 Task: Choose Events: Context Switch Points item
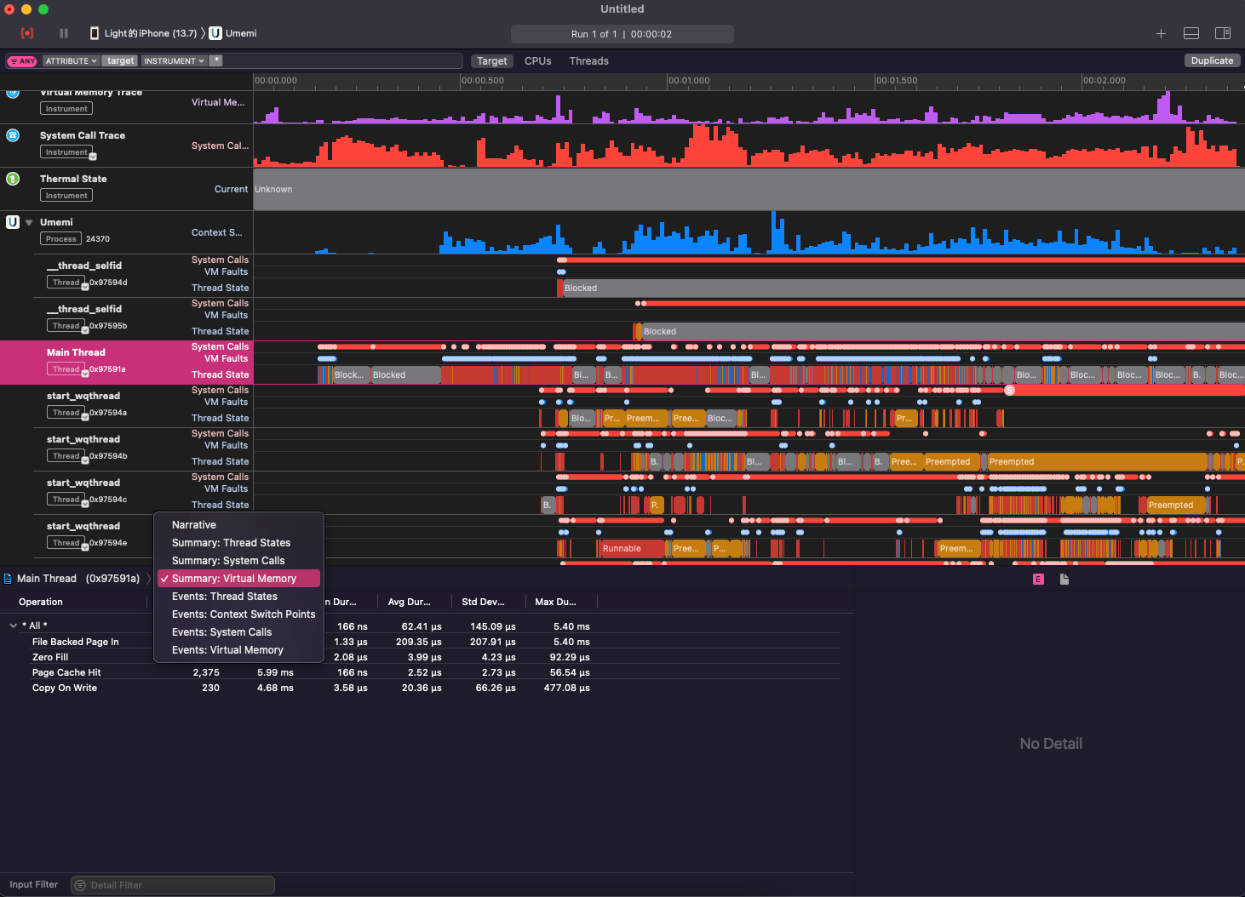[x=238, y=614]
